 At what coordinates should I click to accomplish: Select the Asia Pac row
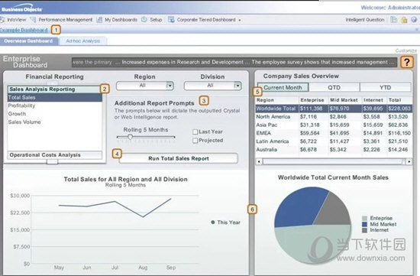(334, 125)
